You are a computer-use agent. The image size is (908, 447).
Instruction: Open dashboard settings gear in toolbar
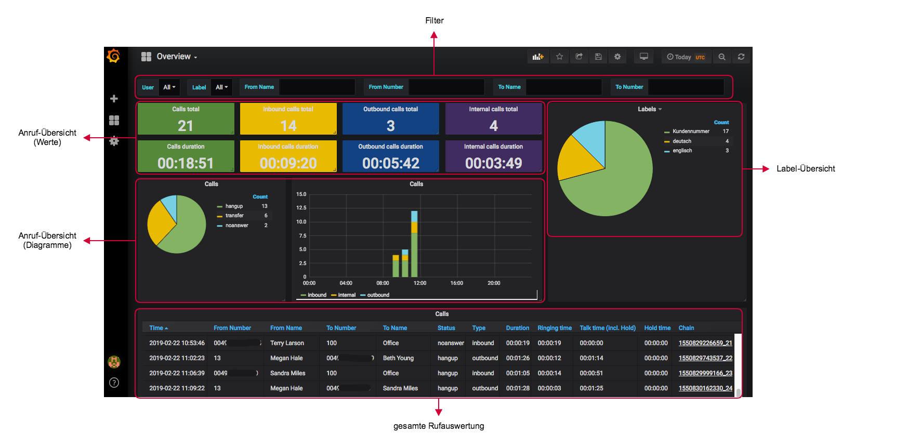coord(617,57)
